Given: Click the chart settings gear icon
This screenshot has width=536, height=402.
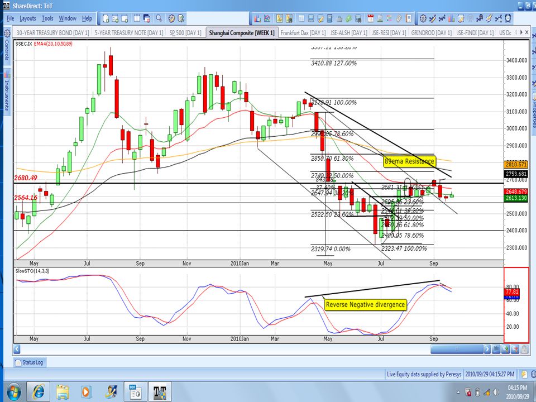Looking at the screenshot, I should (x=423, y=18).
